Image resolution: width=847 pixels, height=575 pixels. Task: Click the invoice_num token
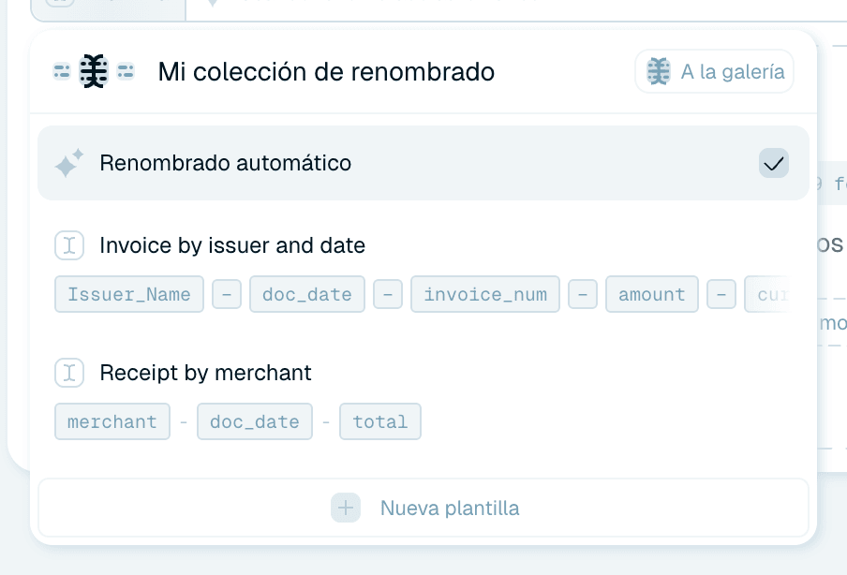[485, 294]
